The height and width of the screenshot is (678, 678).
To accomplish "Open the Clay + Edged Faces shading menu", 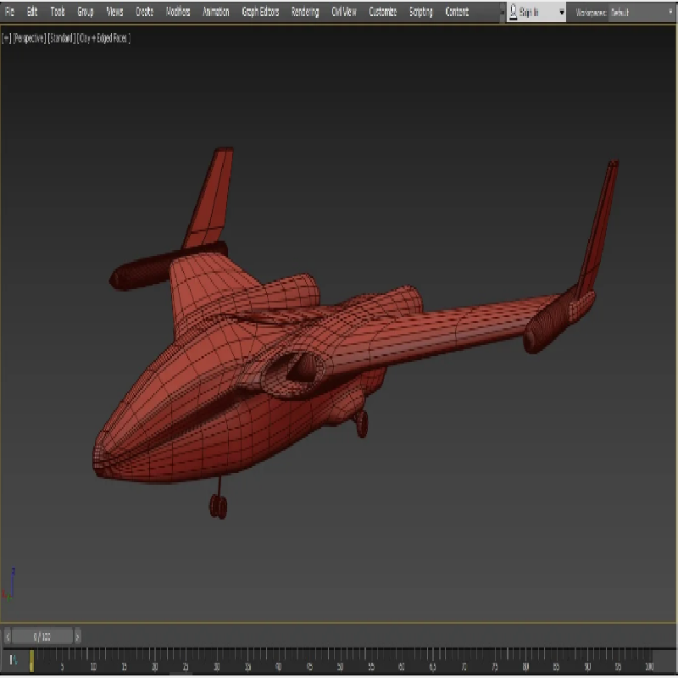I will point(104,38).
